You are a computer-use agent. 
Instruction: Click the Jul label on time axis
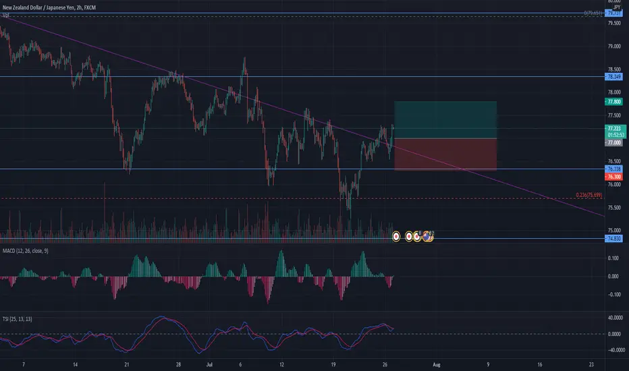click(209, 364)
